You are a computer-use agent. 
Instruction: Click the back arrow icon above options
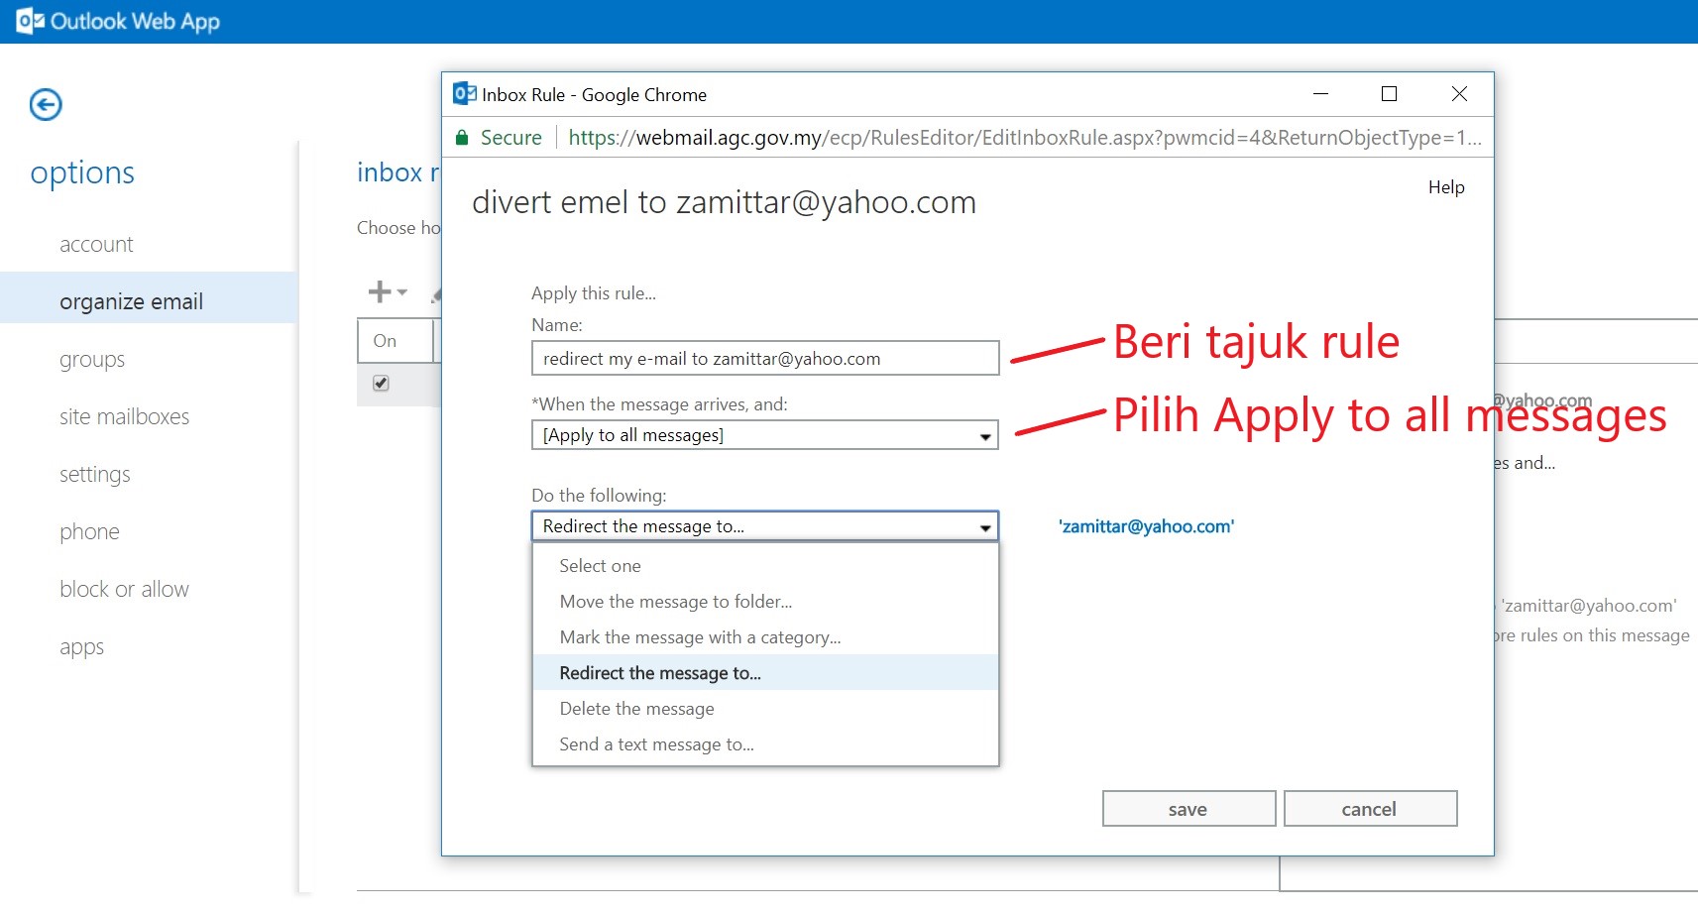pyautogui.click(x=46, y=104)
